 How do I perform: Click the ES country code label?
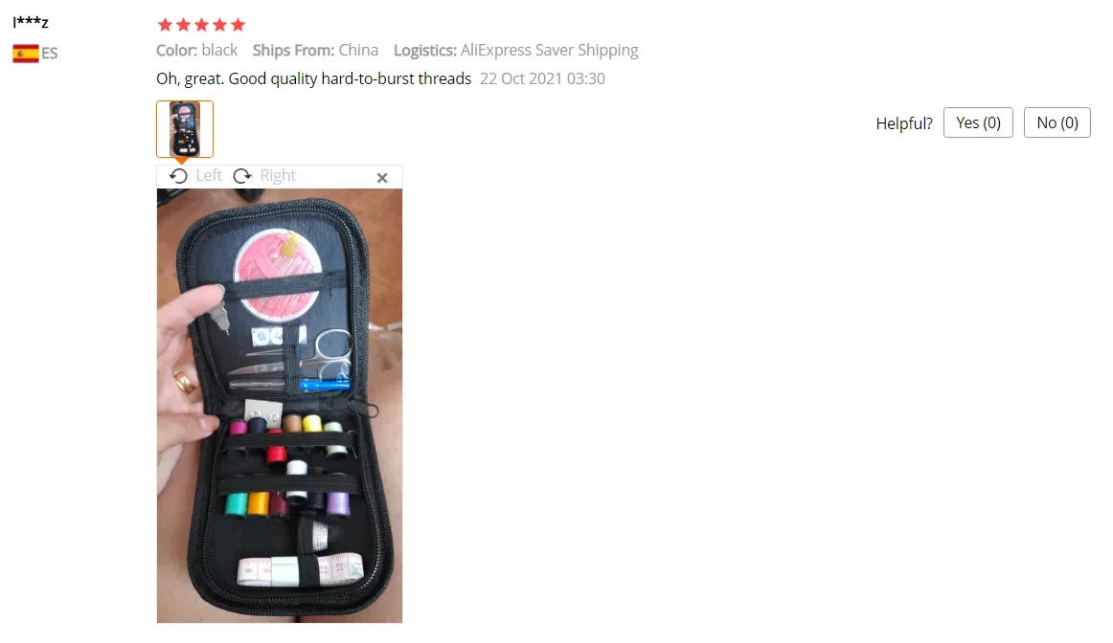(49, 54)
